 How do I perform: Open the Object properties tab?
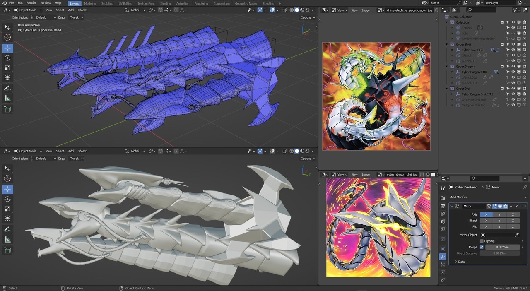443,249
